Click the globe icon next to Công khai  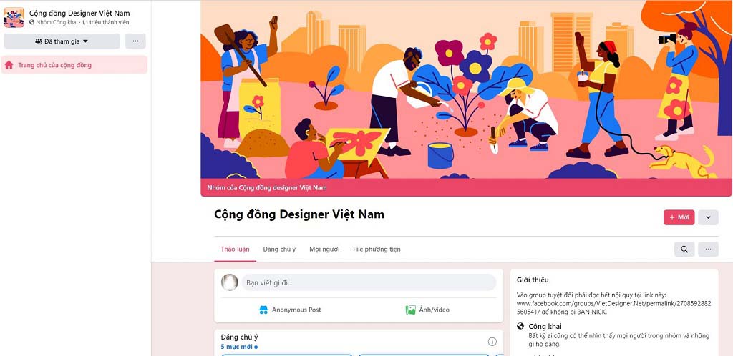point(521,326)
